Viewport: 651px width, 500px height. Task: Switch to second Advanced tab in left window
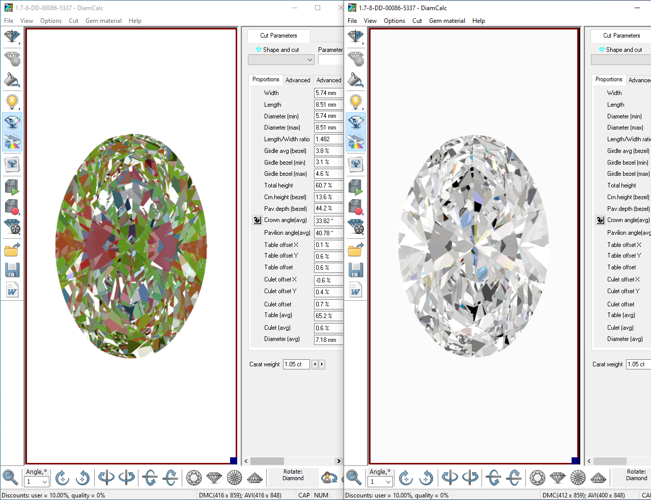[329, 80]
